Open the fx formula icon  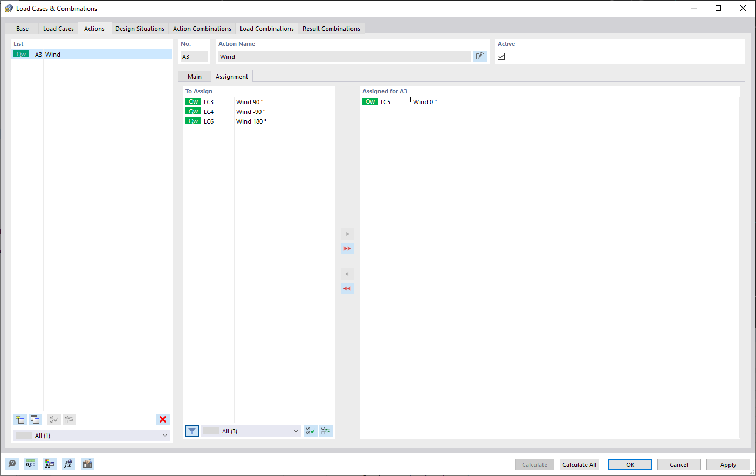pos(68,464)
